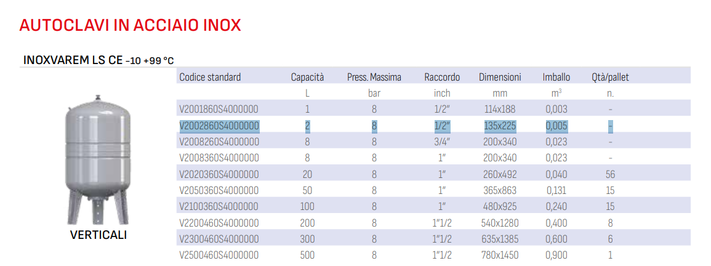Click capacity value "20"
This screenshot has height=266, width=711.
tap(307, 174)
